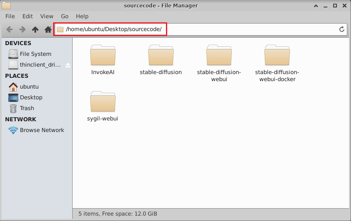Maximize the File Manager window
Viewport: 351px width, 221px height.
click(335, 6)
